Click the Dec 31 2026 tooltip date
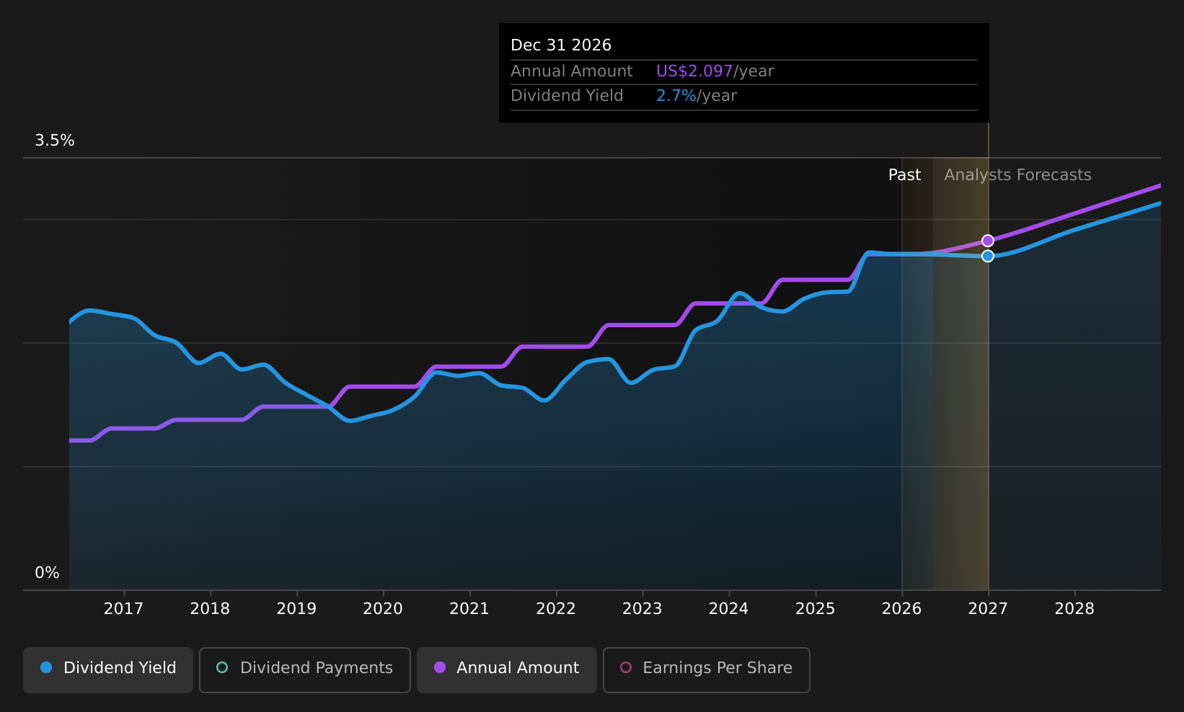Image resolution: width=1184 pixels, height=712 pixels. tap(561, 45)
